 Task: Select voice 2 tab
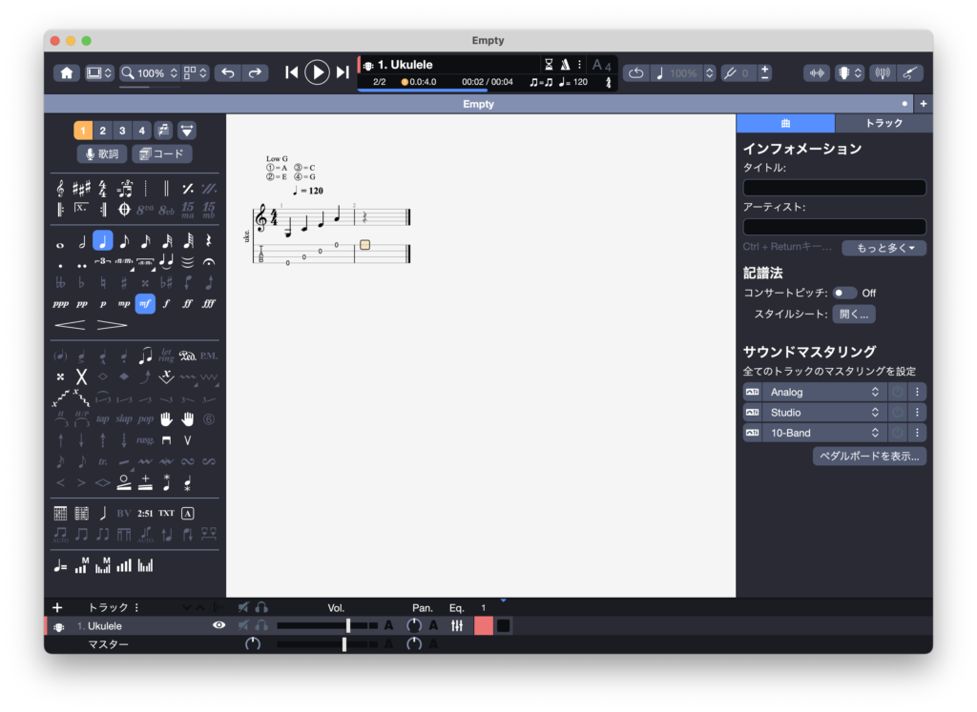(x=103, y=131)
